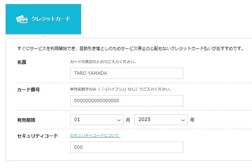Image resolution: width=252 pixels, height=168 pixels.
Task: Click the credit card recommendation description text
Action: (131, 48)
